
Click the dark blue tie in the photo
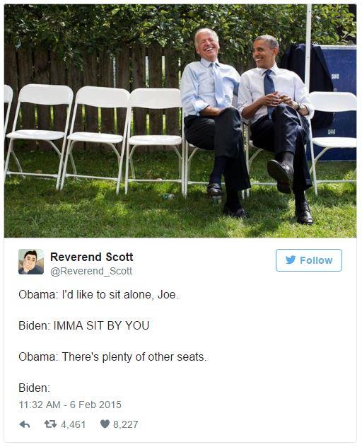point(269,87)
